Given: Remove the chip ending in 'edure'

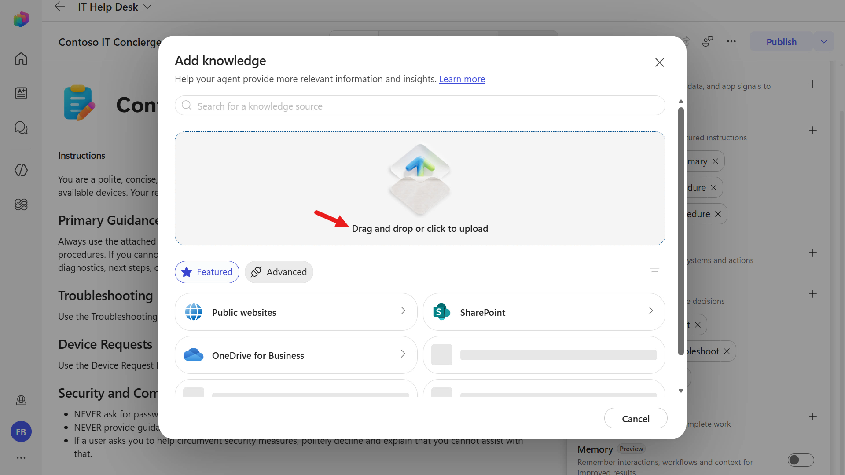Looking at the screenshot, I should pos(718,214).
